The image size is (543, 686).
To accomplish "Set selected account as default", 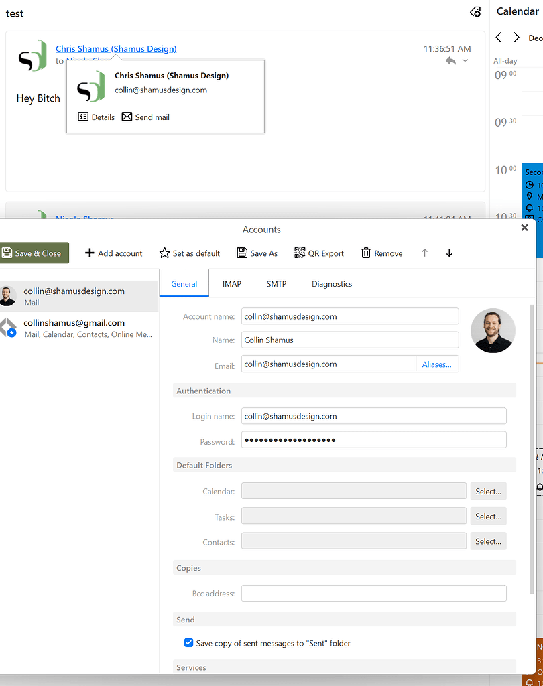I will pyautogui.click(x=189, y=253).
